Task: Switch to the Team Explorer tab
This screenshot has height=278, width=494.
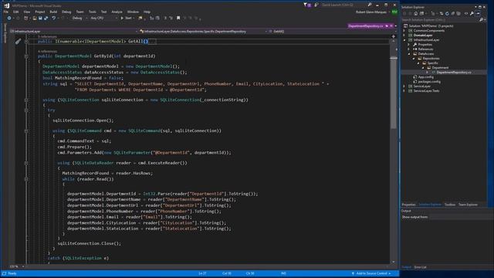Action: 468,205
